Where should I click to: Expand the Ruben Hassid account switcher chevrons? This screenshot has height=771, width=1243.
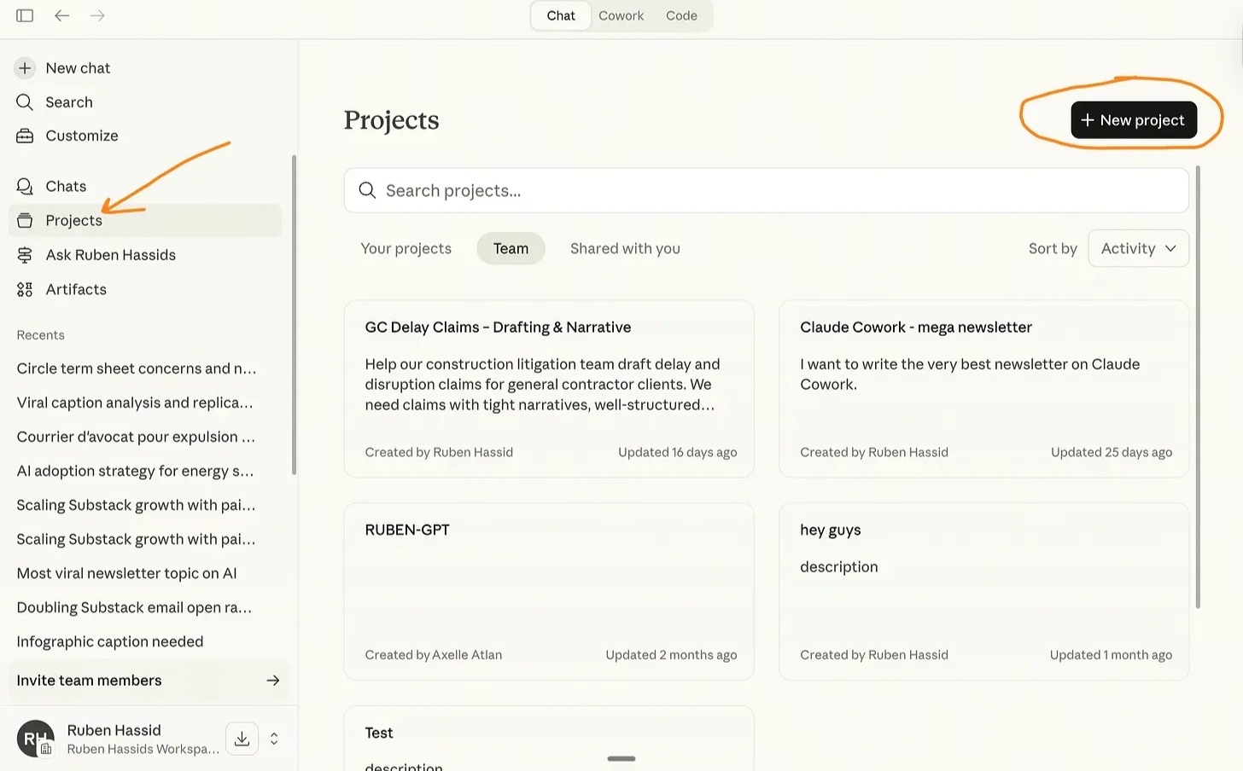(274, 739)
